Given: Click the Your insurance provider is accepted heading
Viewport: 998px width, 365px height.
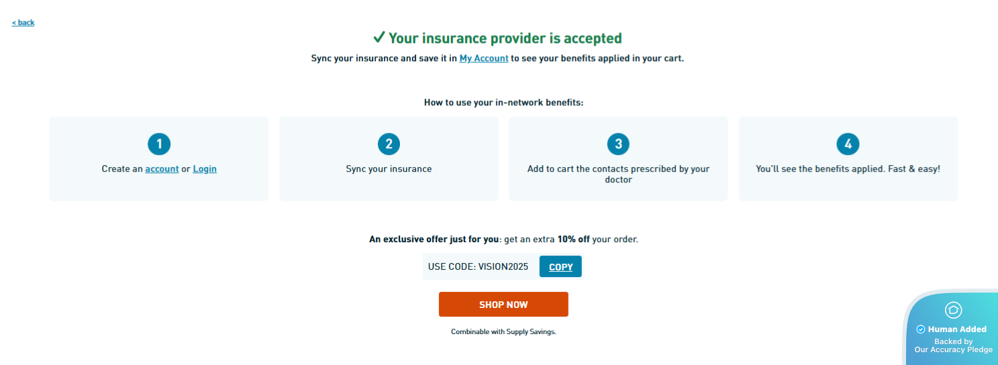Looking at the screenshot, I should click(505, 38).
